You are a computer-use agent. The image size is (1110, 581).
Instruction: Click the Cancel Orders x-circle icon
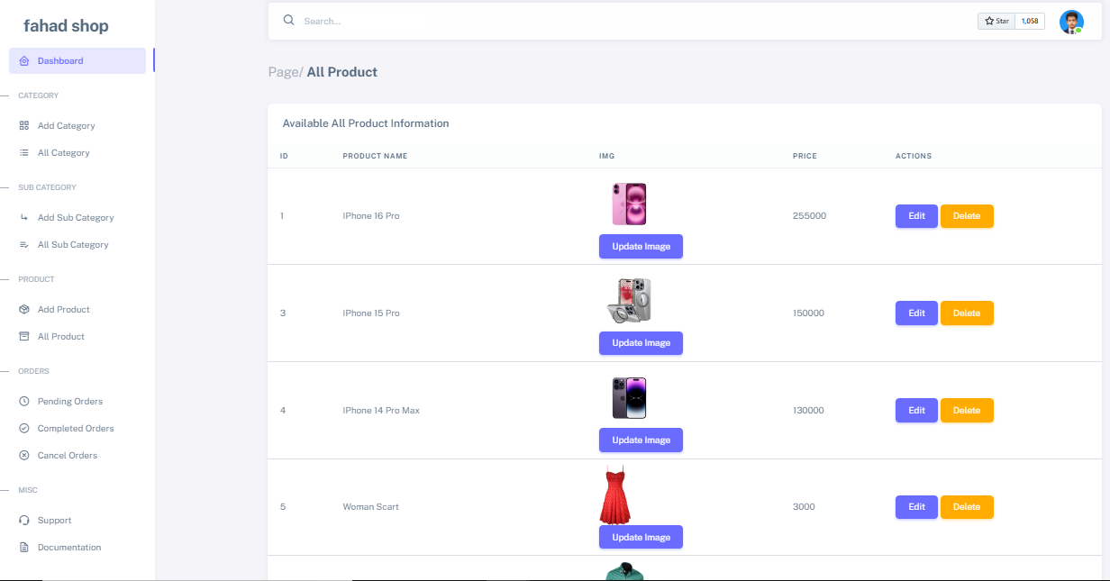click(24, 456)
